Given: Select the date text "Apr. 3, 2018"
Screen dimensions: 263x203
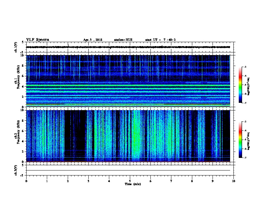Looking at the screenshot, I should click(x=93, y=40).
